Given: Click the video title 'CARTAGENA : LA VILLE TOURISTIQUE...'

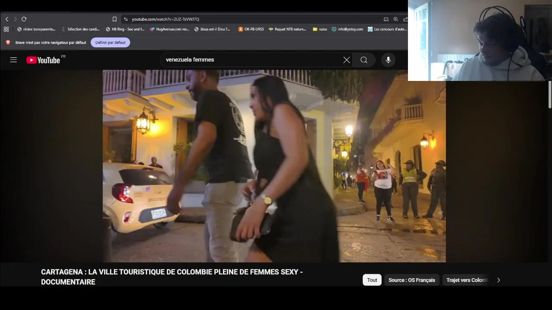Looking at the screenshot, I should point(172,277).
